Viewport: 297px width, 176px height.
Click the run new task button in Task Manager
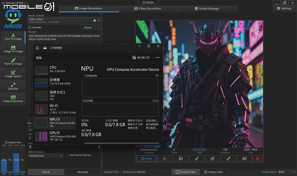tap(141, 58)
